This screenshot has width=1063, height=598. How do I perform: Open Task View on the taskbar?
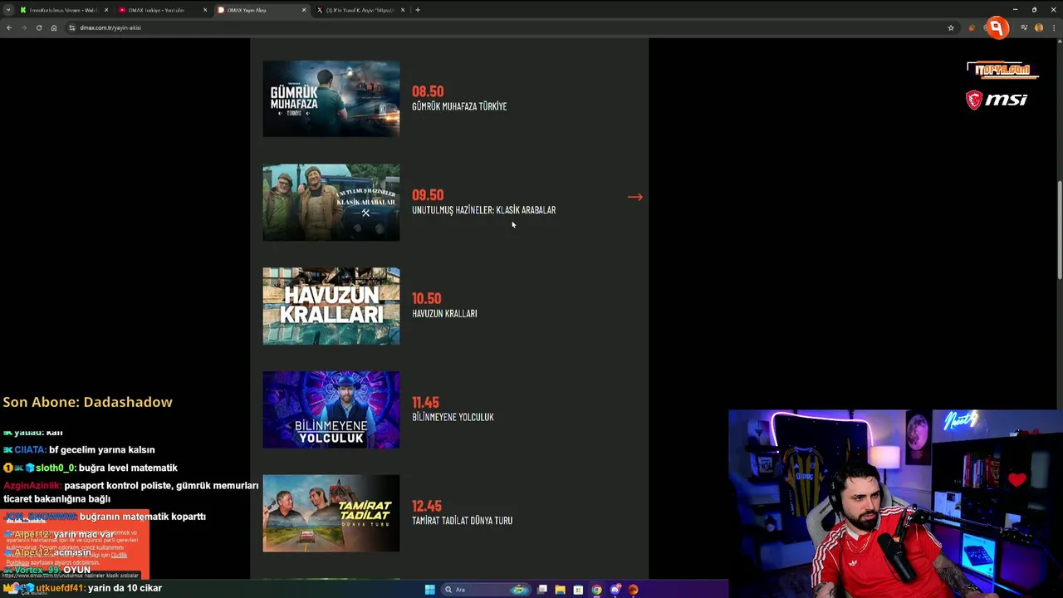[x=542, y=590]
